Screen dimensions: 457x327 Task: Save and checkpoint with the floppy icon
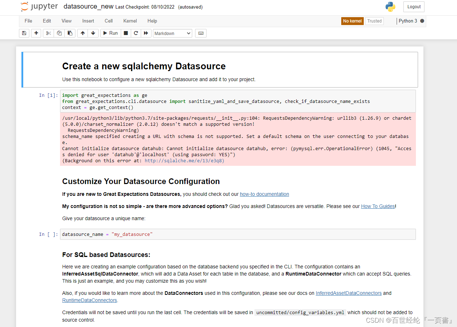[x=24, y=33]
